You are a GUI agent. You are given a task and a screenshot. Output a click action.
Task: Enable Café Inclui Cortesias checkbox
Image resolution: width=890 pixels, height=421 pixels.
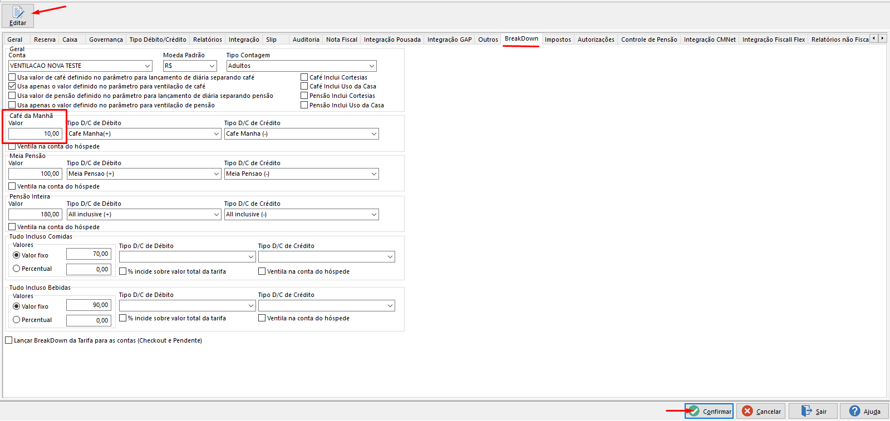[x=304, y=77]
